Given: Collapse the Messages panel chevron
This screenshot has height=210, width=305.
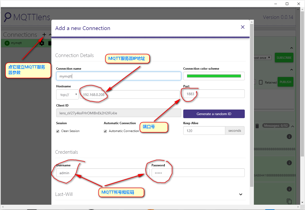Looking at the screenshot, I should click(x=293, y=126).
